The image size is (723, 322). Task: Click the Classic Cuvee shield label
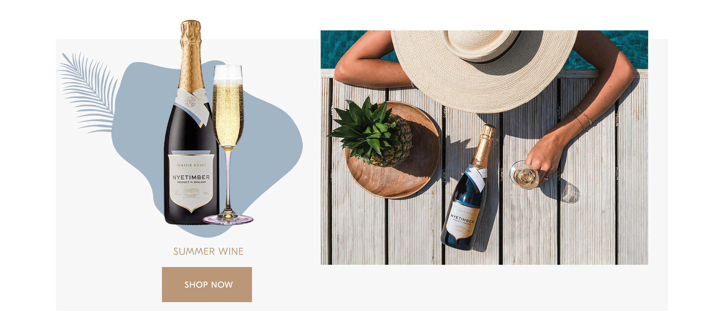pos(192,182)
